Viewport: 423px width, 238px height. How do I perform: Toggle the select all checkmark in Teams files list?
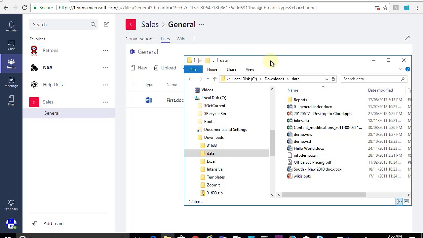coord(134,85)
